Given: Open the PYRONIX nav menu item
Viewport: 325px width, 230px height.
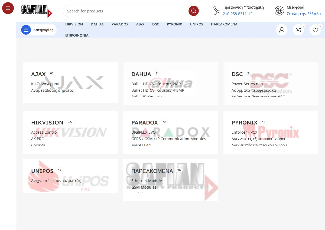Looking at the screenshot, I should click(x=174, y=24).
